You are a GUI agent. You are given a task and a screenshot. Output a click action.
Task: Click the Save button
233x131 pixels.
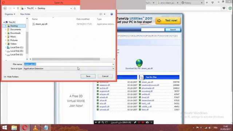click(88, 76)
